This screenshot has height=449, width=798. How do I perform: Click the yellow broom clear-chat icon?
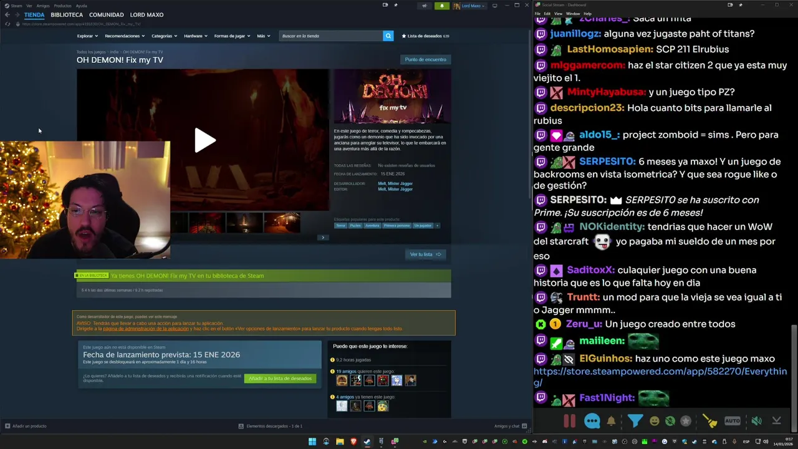click(x=709, y=421)
